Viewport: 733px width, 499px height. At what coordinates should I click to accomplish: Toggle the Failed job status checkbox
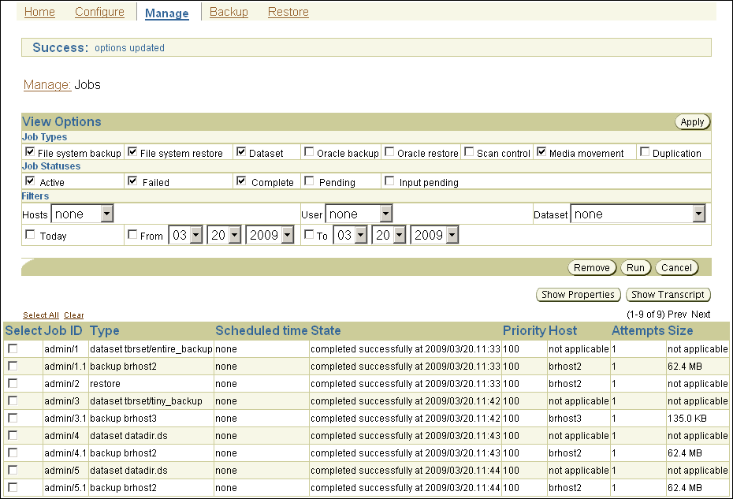[132, 181]
